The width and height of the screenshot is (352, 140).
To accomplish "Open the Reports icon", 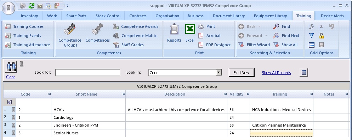I will pyautogui.click(x=174, y=29).
